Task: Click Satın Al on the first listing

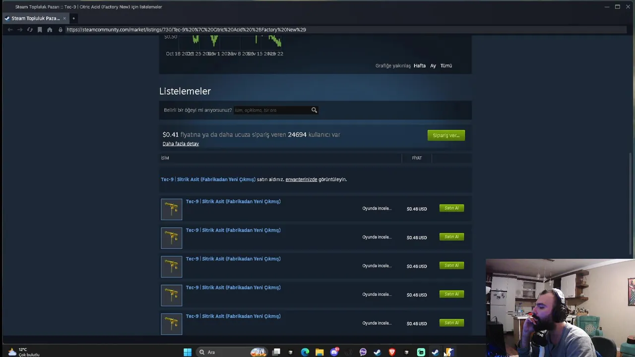Action: 451,208
